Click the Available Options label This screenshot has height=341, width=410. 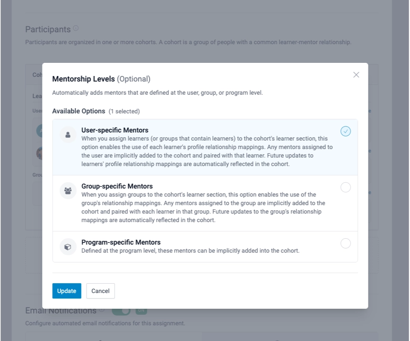tap(79, 111)
